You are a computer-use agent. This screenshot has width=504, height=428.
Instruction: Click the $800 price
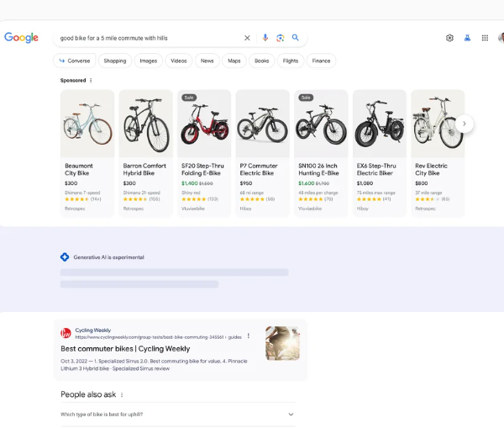(x=422, y=183)
